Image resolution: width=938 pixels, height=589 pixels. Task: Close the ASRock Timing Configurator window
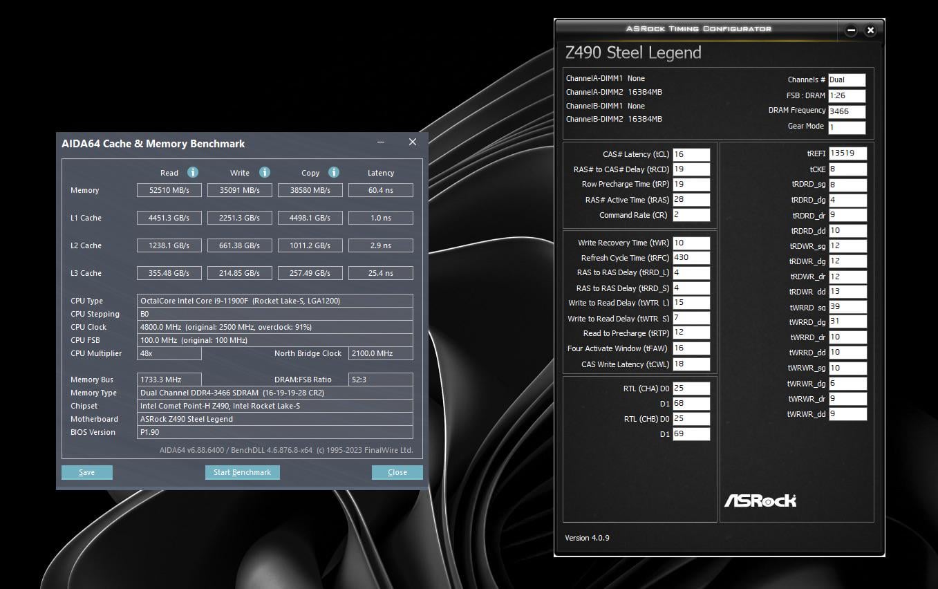[870, 30]
